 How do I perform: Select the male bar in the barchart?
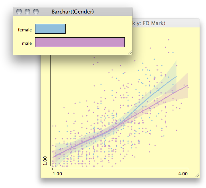point(80,42)
